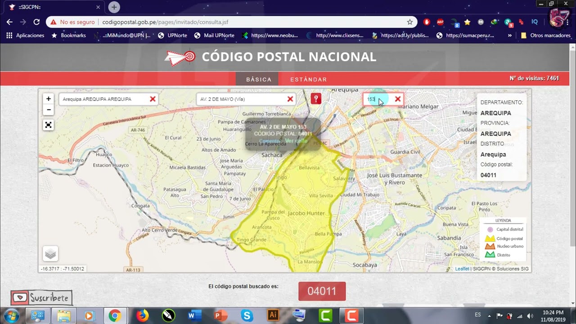Viewport: 576px width, 324px height.
Task: Open the Otros marcadores folder
Action: point(545,35)
